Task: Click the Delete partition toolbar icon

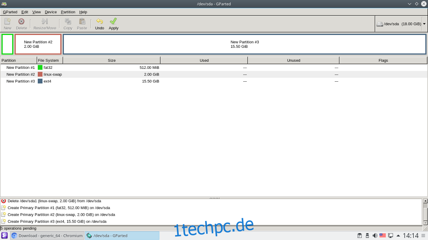Action: pos(21,24)
